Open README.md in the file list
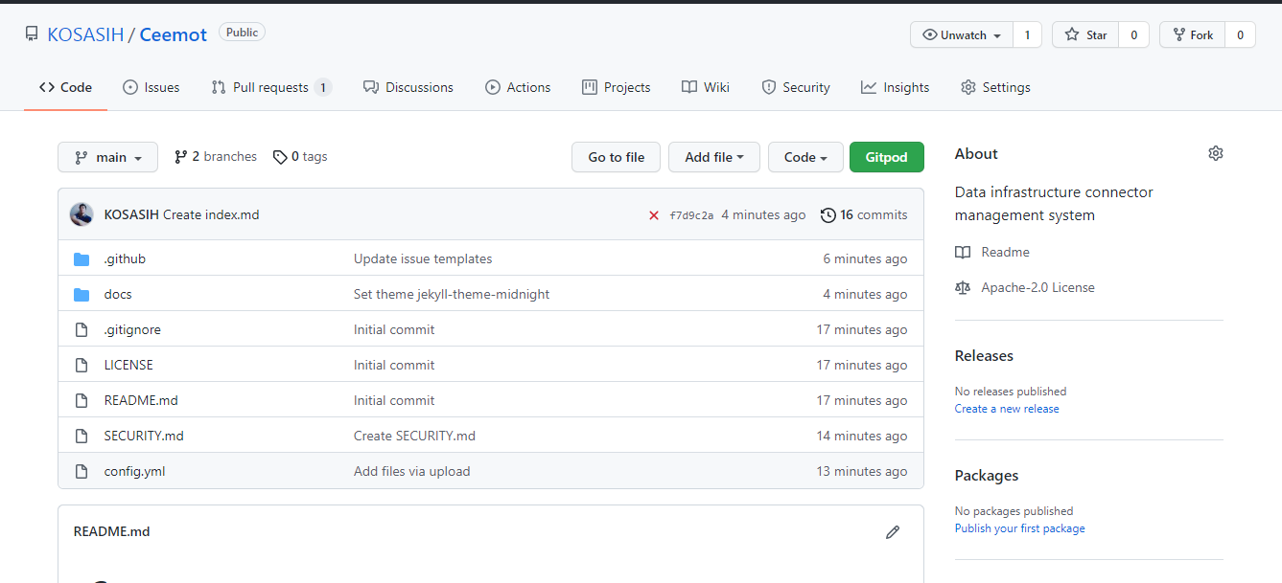 coord(141,400)
